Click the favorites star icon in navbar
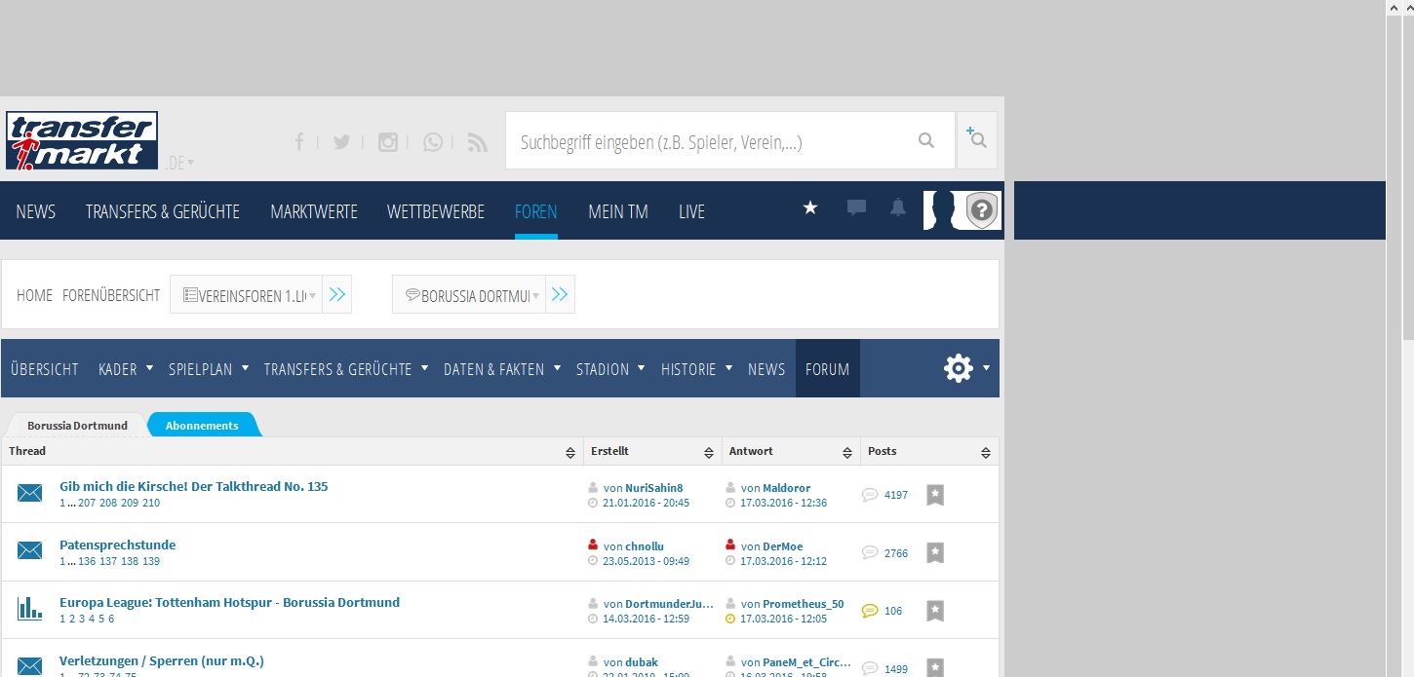Viewport: 1414px width, 677px height. click(x=809, y=207)
